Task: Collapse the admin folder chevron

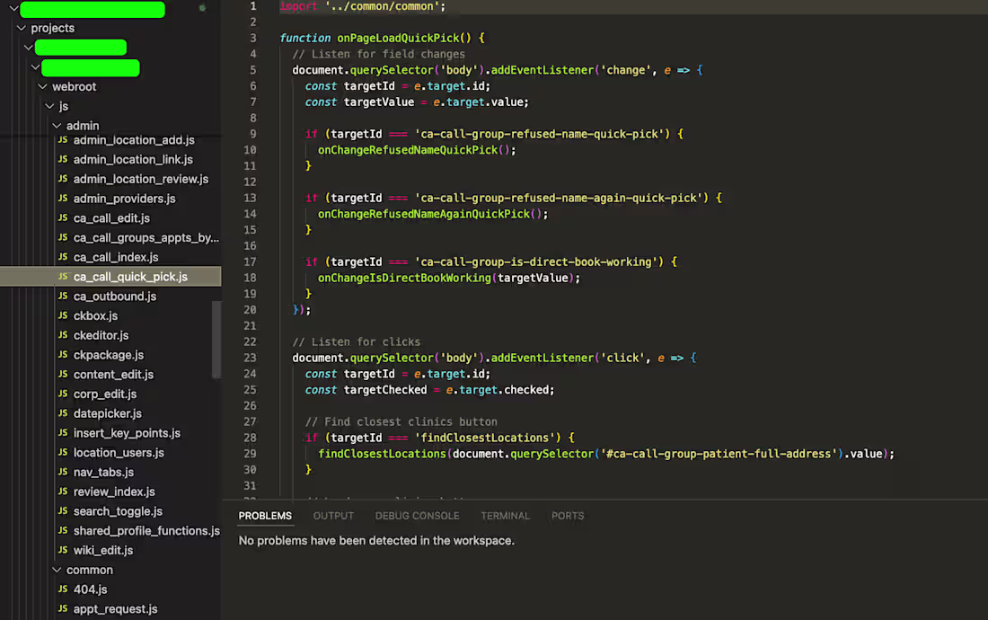Action: point(57,126)
